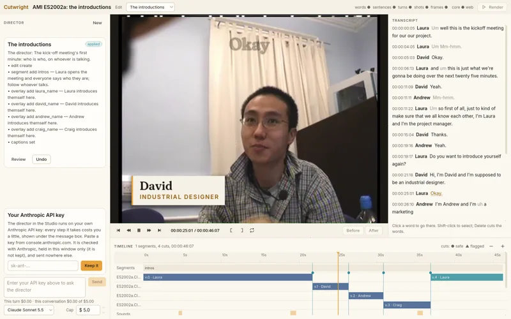Show the Before view
This screenshot has height=319, width=511.
(353, 230)
